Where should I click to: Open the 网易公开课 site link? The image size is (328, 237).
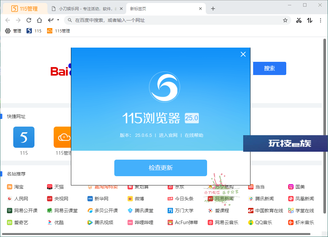(22, 211)
